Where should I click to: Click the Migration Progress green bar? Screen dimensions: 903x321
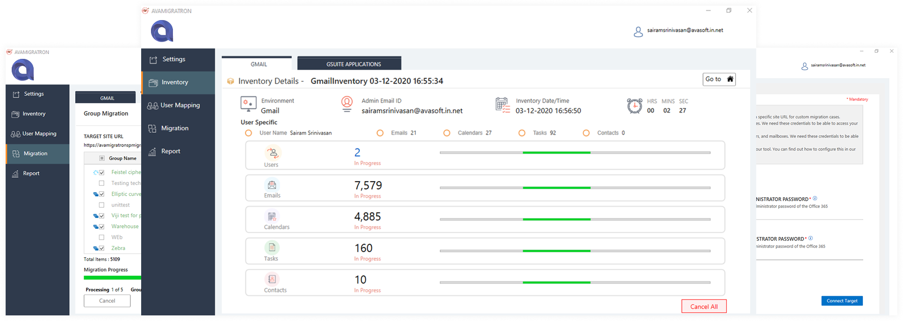click(112, 278)
